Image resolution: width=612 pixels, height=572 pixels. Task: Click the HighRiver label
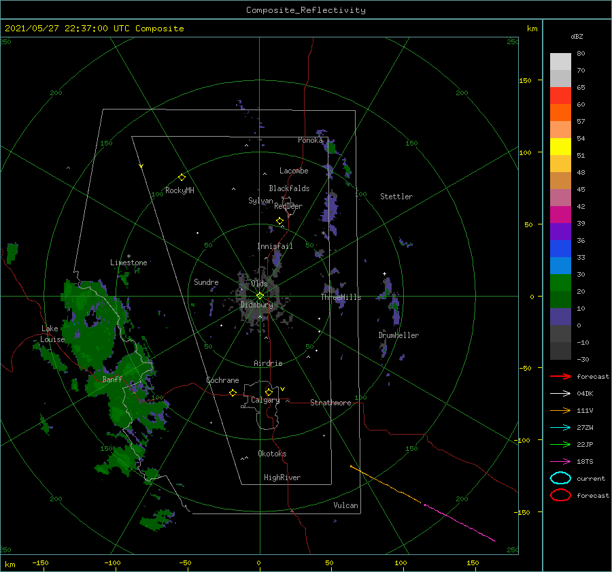(282, 477)
